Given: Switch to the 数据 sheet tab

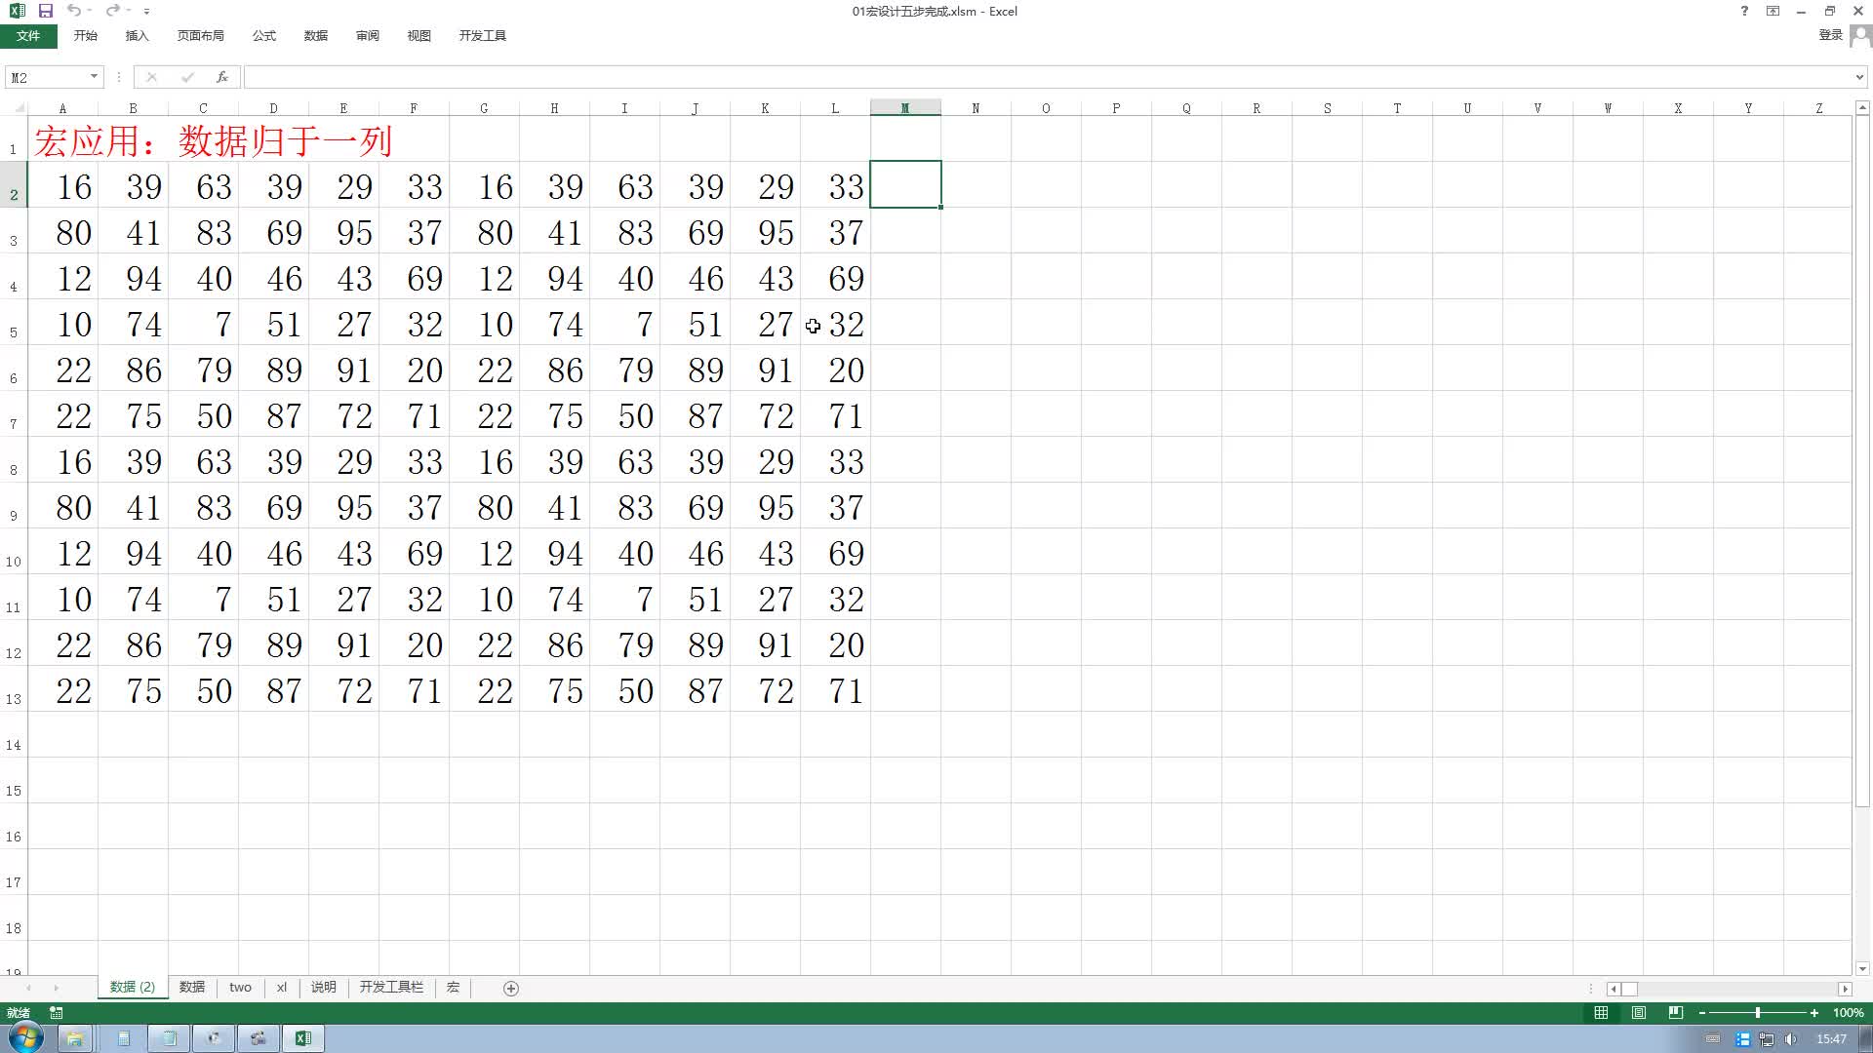Looking at the screenshot, I should pos(191,988).
